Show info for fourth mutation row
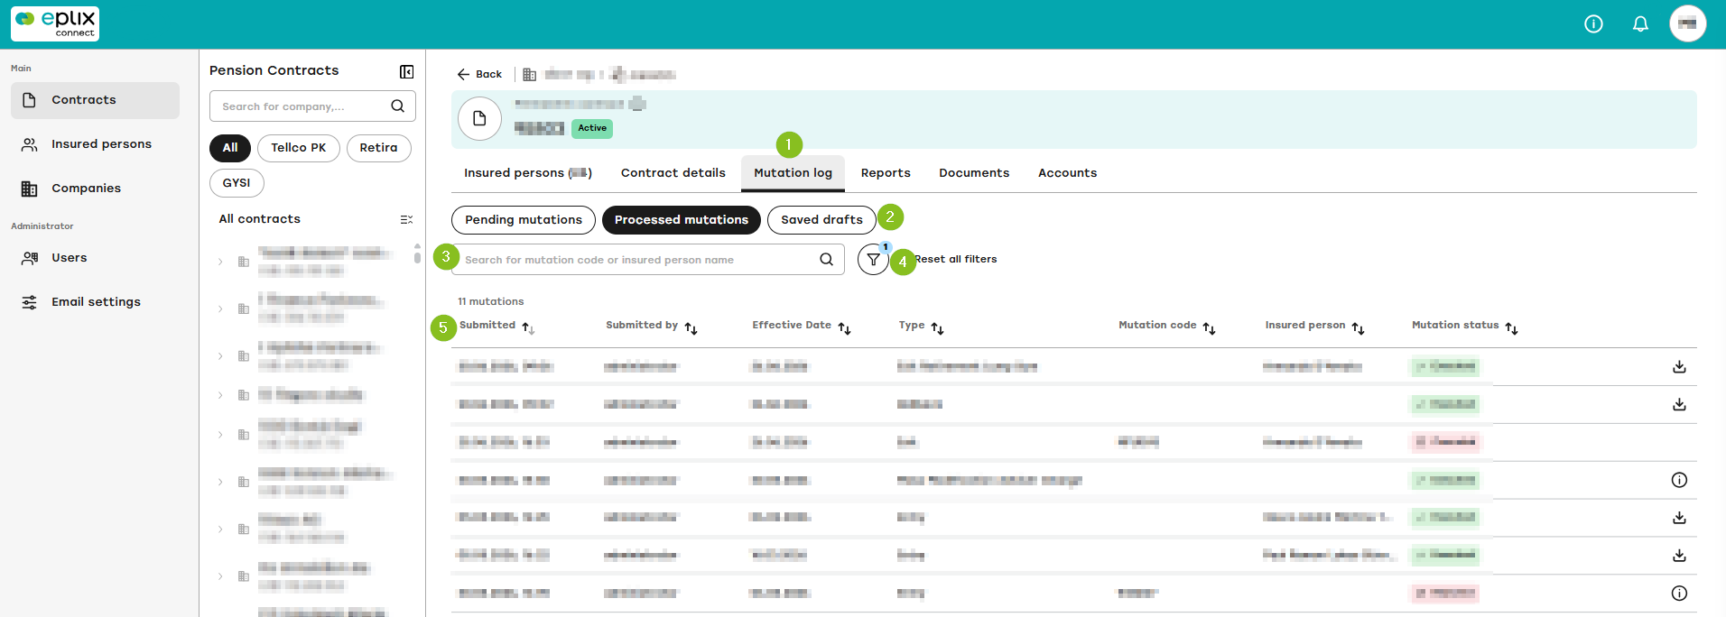Image resolution: width=1726 pixels, height=617 pixels. [x=1679, y=480]
